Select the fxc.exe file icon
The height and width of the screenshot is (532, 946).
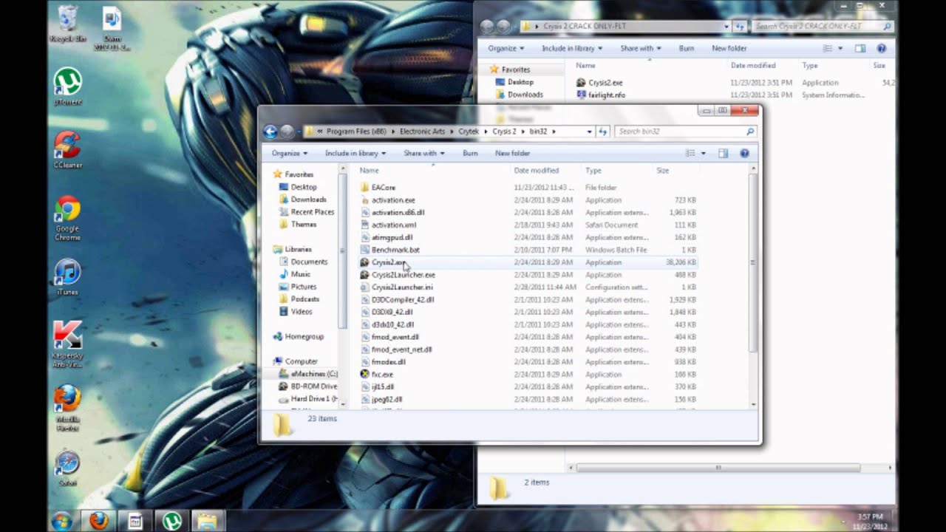[x=364, y=374]
